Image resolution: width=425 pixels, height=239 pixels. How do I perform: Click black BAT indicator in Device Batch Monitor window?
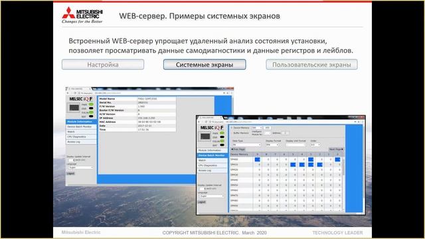tap(222, 145)
